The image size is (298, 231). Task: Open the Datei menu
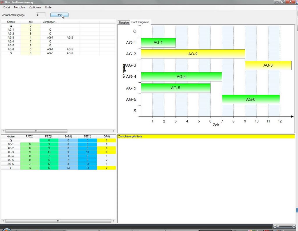(x=6, y=7)
